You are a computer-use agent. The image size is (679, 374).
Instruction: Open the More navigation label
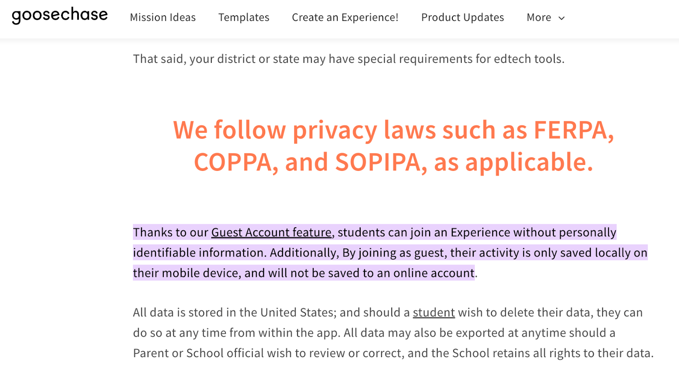coord(539,17)
